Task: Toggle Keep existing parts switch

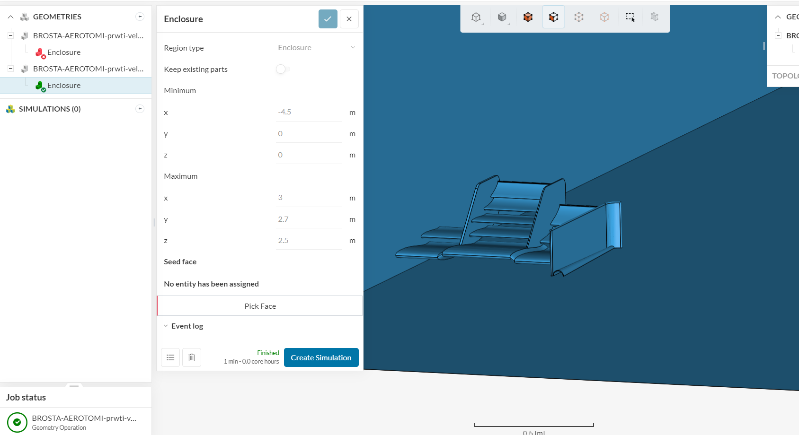Action: [x=283, y=69]
